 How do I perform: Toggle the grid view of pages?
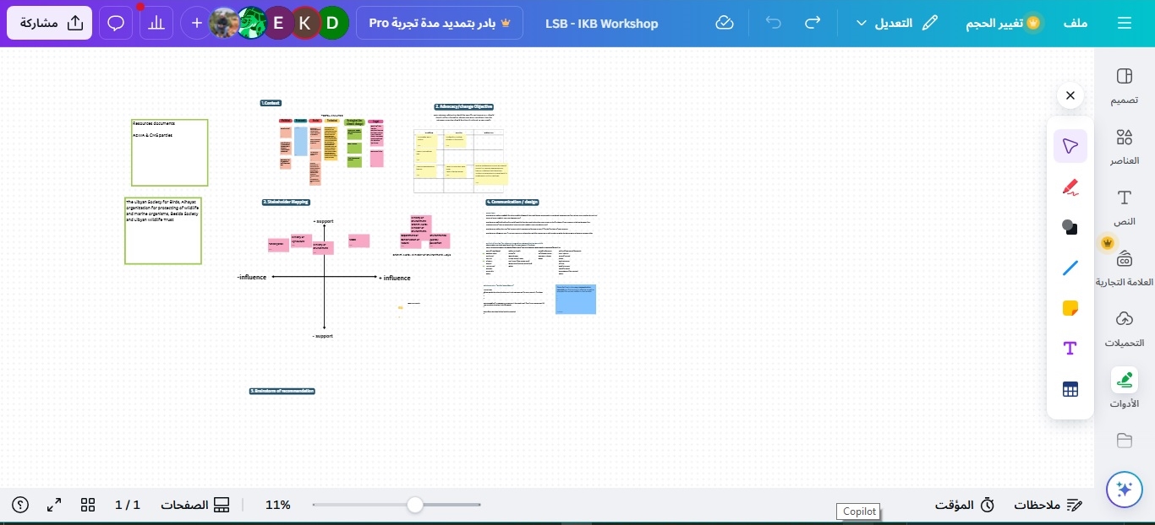coord(88,505)
